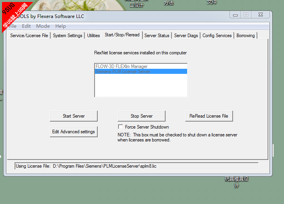Open the Mode menu
This screenshot has height=204, width=284.
43,26
